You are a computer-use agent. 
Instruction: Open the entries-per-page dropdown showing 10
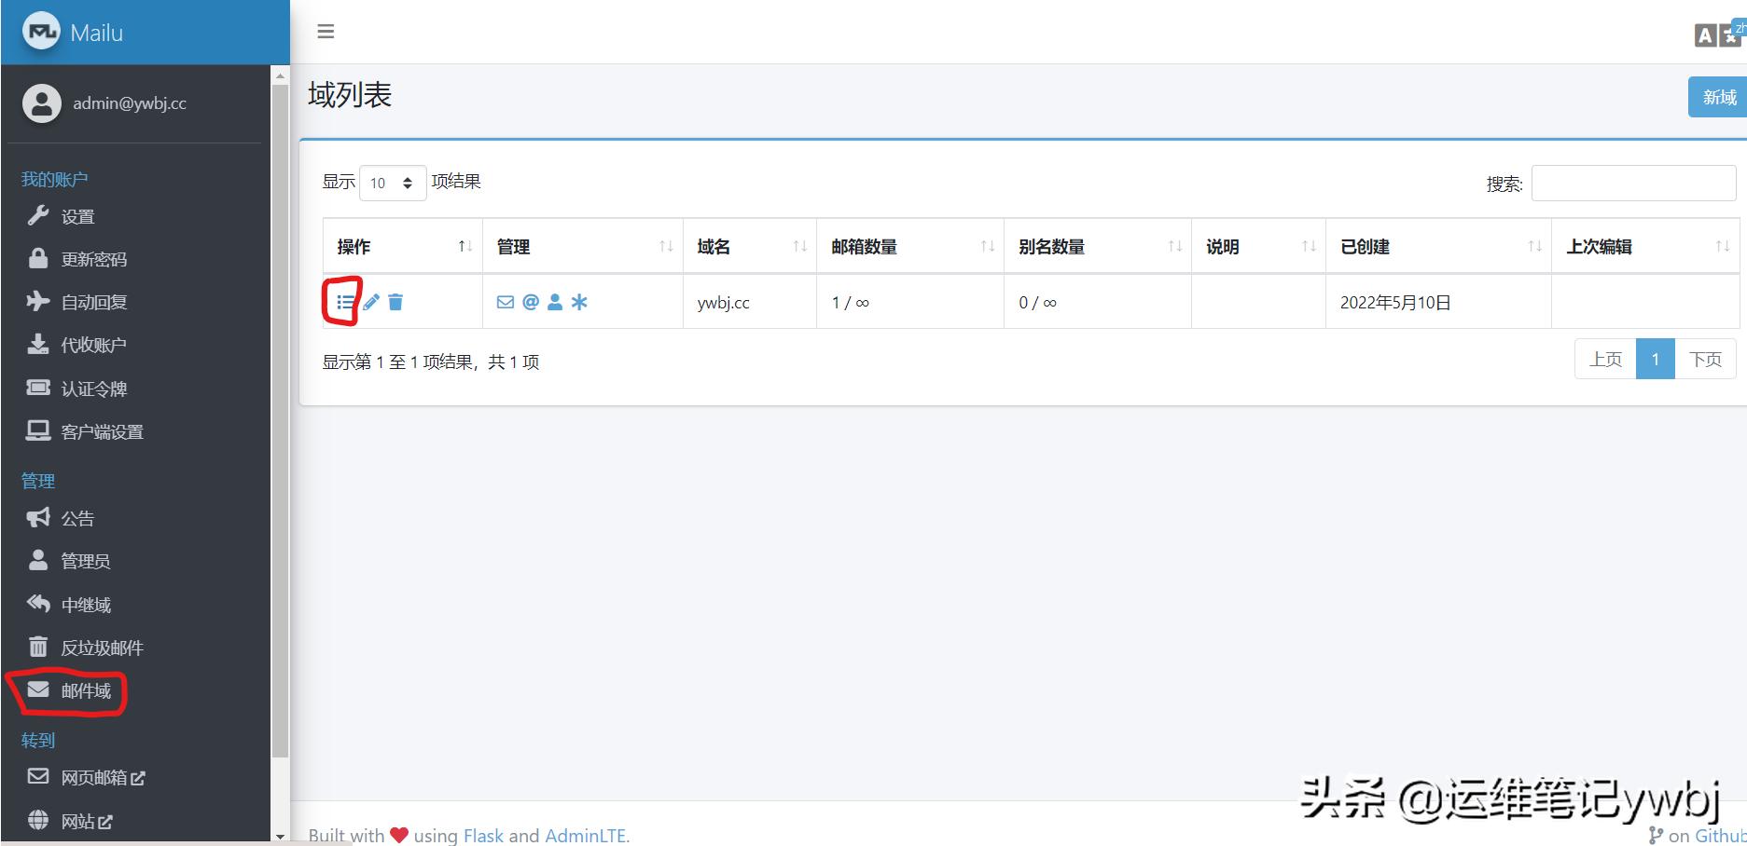point(392,182)
